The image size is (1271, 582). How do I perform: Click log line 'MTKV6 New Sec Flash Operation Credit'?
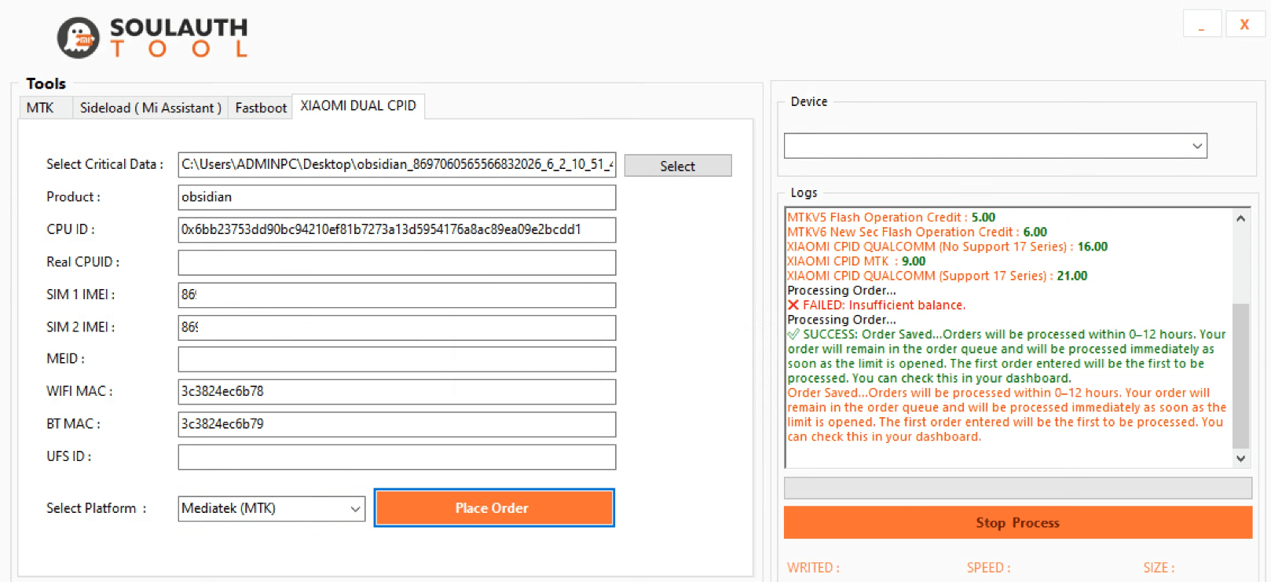coord(918,232)
